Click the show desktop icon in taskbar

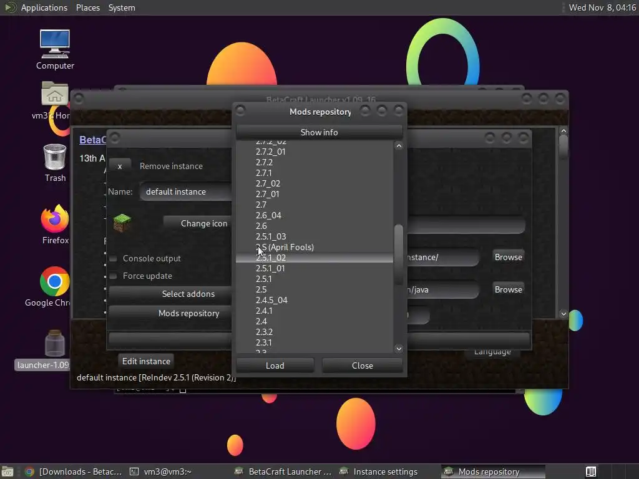coord(7,472)
